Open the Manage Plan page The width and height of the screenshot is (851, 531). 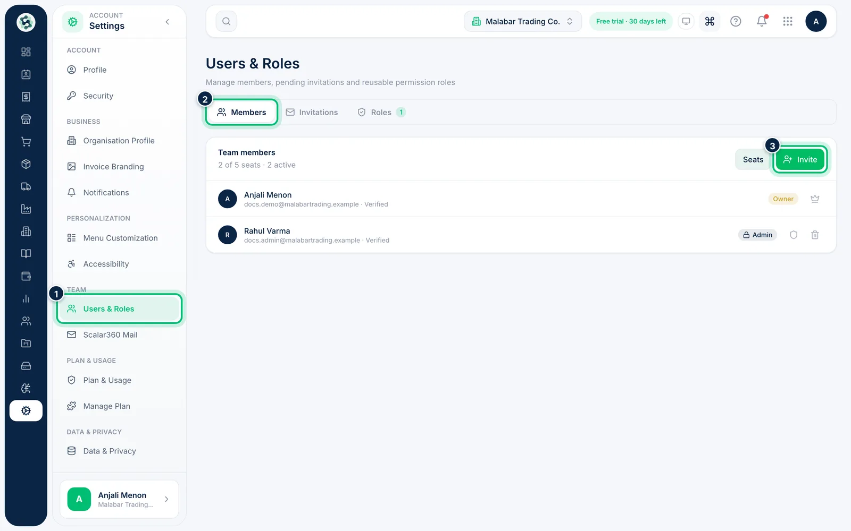point(119,406)
